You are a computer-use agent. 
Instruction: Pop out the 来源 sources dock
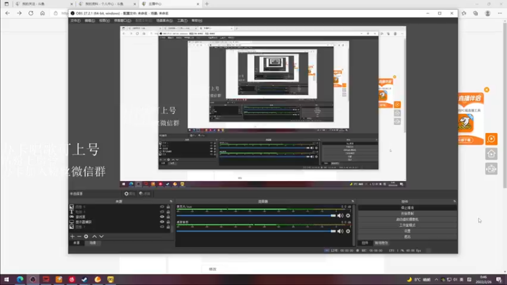click(x=171, y=201)
